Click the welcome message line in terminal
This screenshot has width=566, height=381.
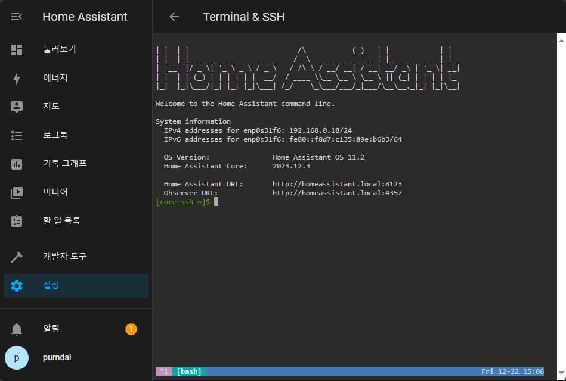click(245, 104)
